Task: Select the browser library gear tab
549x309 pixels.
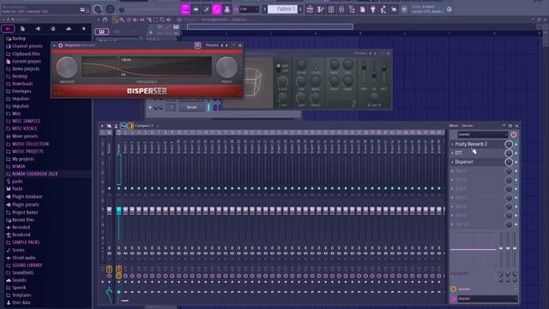Action: 53,28
